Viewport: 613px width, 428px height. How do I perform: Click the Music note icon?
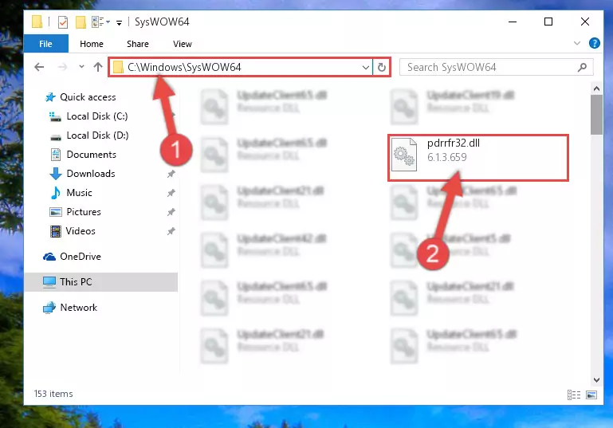(56, 193)
